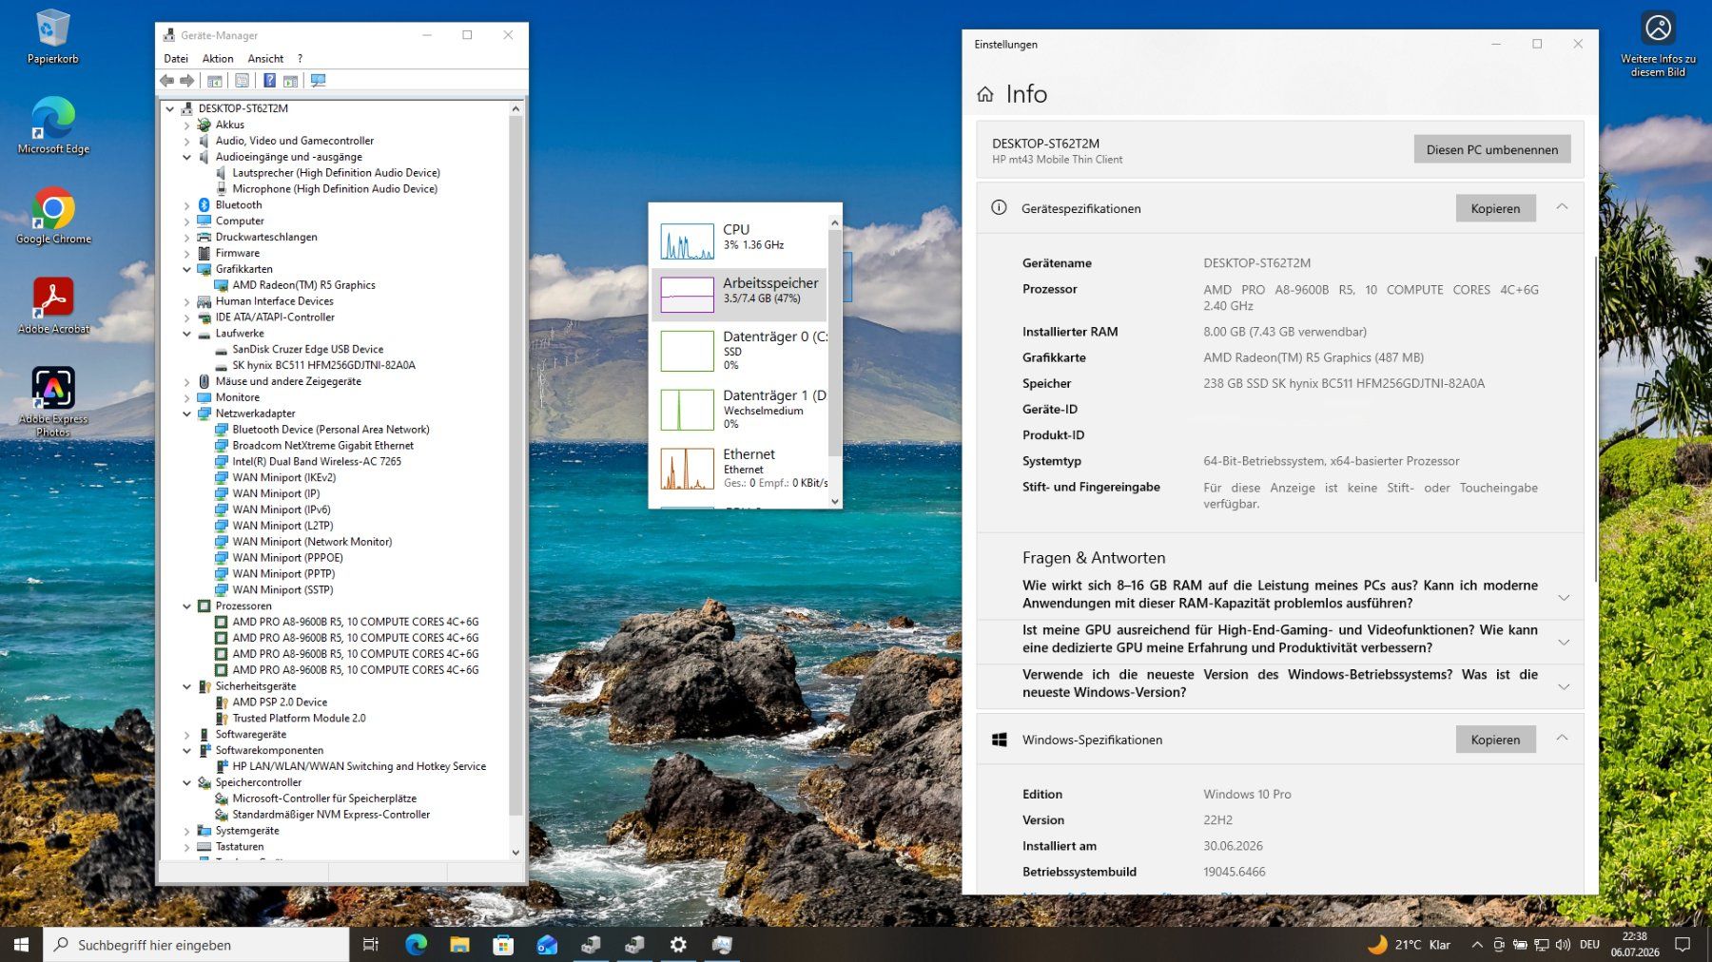The width and height of the screenshot is (1712, 962).
Task: Open the Datei menu
Action: pyautogui.click(x=176, y=59)
